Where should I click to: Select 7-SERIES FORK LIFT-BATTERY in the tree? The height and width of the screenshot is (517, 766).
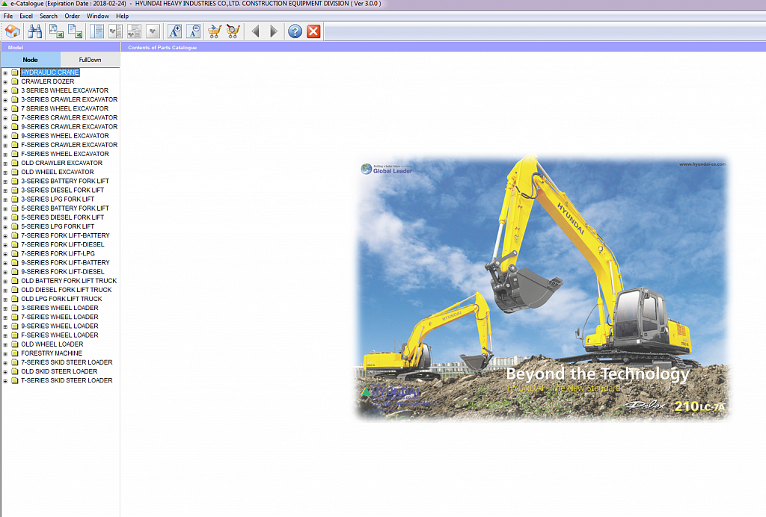[66, 235]
